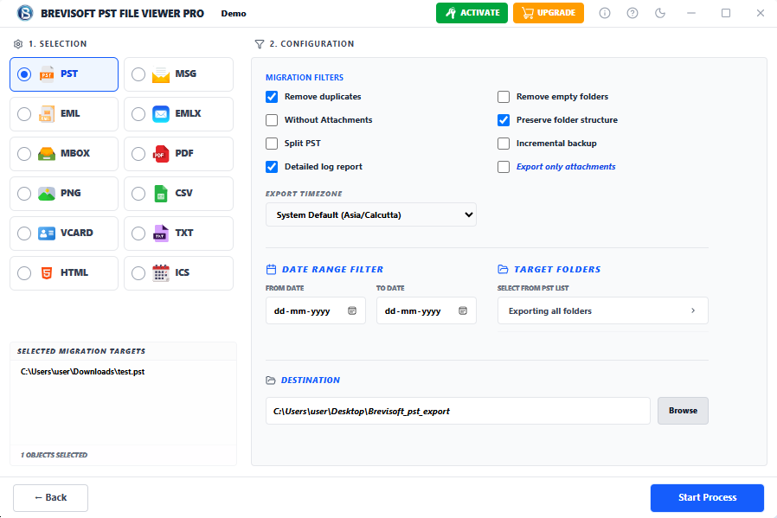Click the PNG image icon

47,194
